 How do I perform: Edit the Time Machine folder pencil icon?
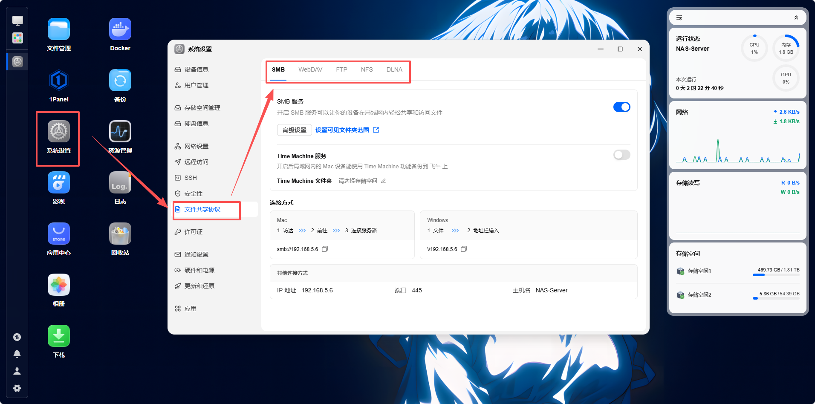[x=383, y=181]
